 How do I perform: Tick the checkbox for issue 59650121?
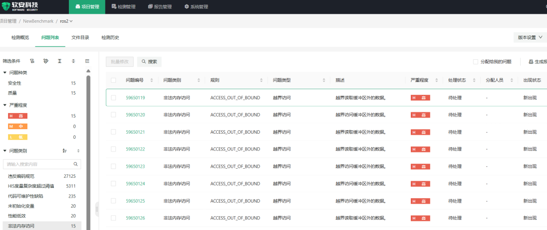113,132
